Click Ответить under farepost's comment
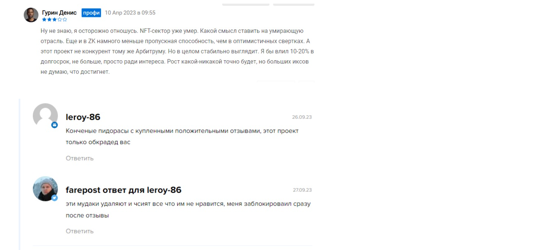 tap(80, 231)
